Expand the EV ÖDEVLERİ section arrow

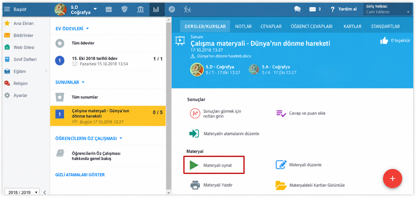click(x=87, y=28)
